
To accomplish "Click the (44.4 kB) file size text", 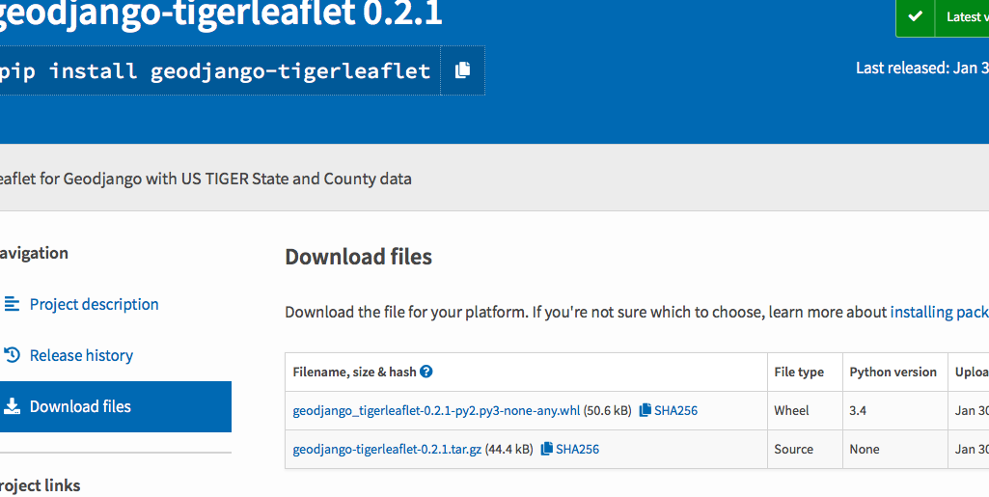I will [x=509, y=449].
